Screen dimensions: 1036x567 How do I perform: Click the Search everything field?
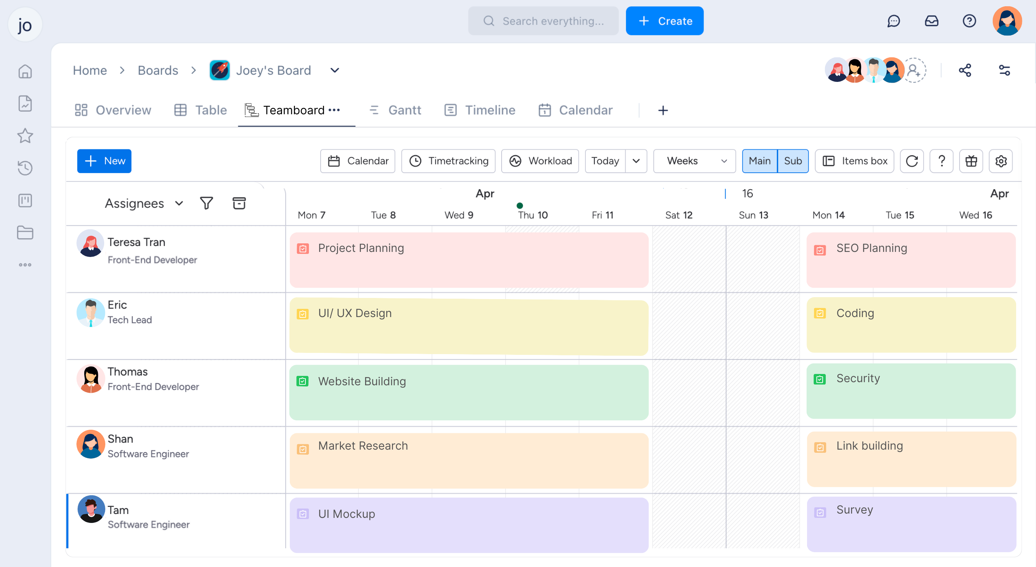(x=543, y=21)
